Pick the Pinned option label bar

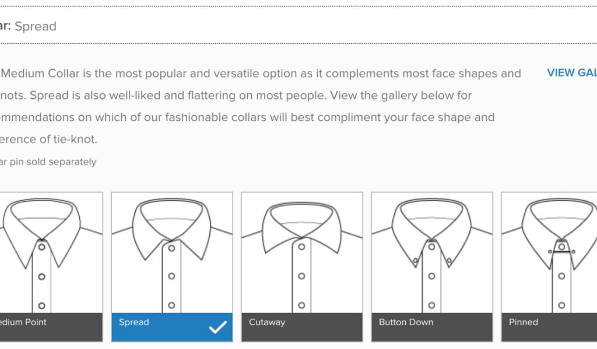click(549, 327)
